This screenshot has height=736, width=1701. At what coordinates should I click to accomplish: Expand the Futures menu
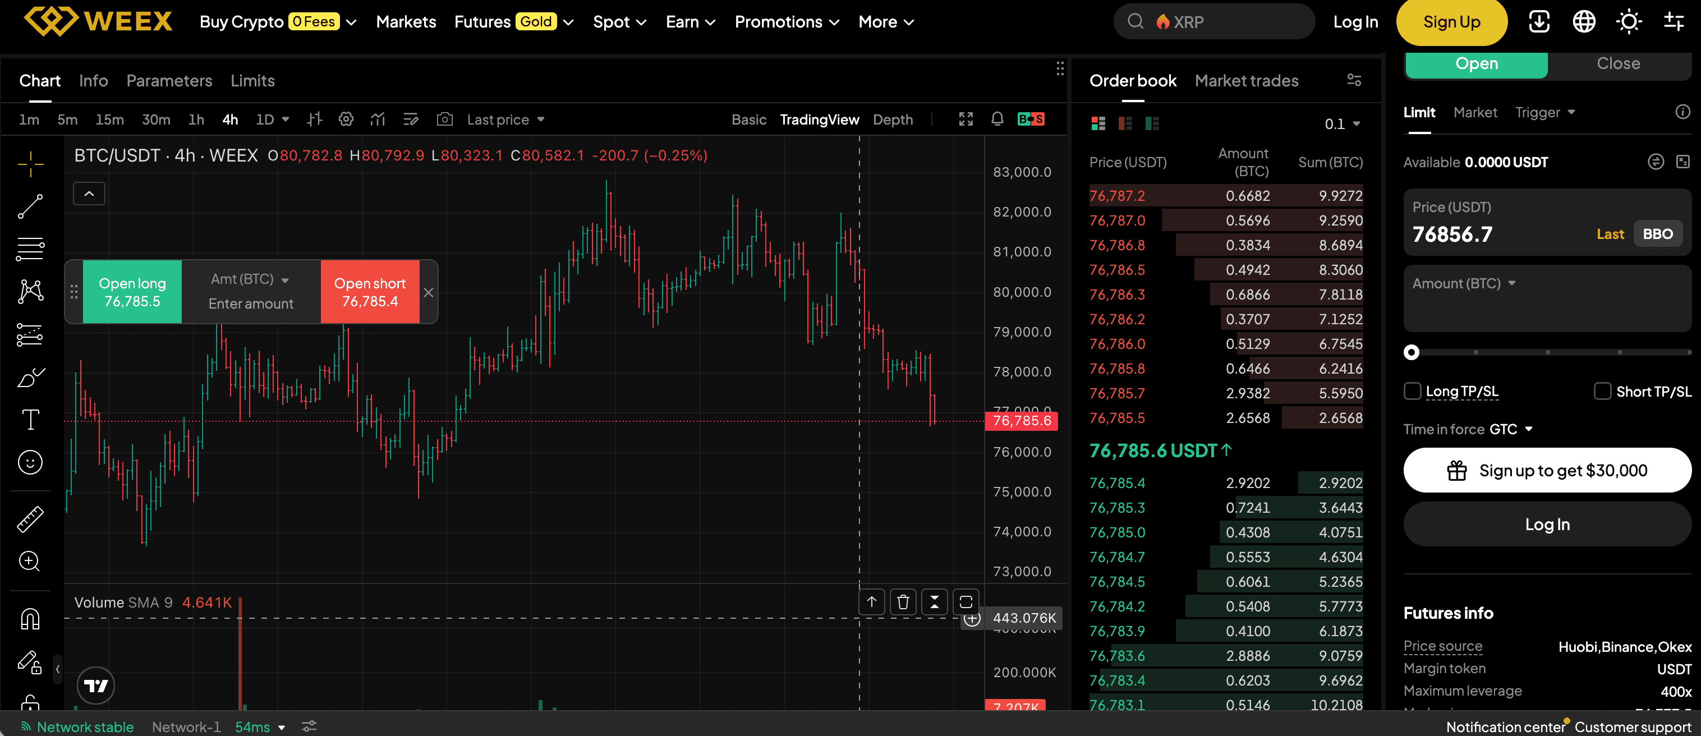(x=514, y=22)
